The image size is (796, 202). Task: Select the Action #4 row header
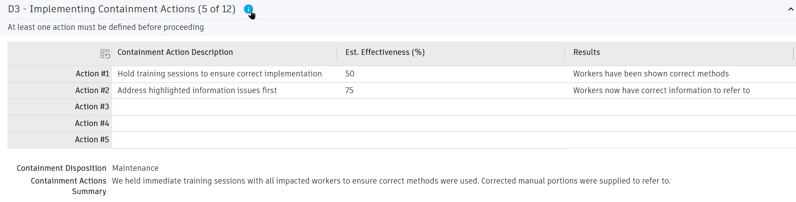click(x=92, y=123)
